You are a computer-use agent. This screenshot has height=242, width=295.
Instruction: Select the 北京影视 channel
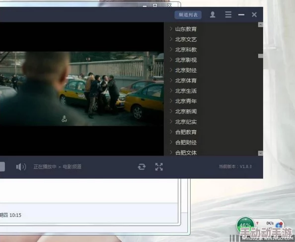click(x=186, y=60)
